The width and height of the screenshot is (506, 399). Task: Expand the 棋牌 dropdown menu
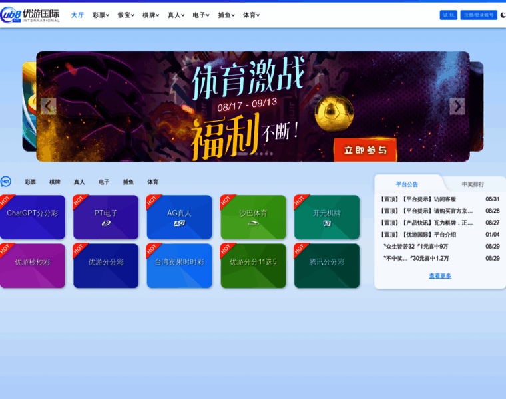[x=150, y=15]
